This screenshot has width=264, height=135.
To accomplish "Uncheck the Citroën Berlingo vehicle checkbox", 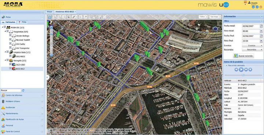I will point(10,35).
